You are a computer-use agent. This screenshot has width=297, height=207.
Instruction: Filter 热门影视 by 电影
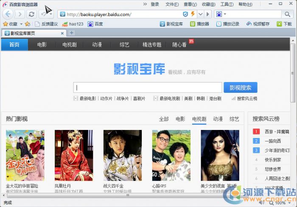(180, 119)
